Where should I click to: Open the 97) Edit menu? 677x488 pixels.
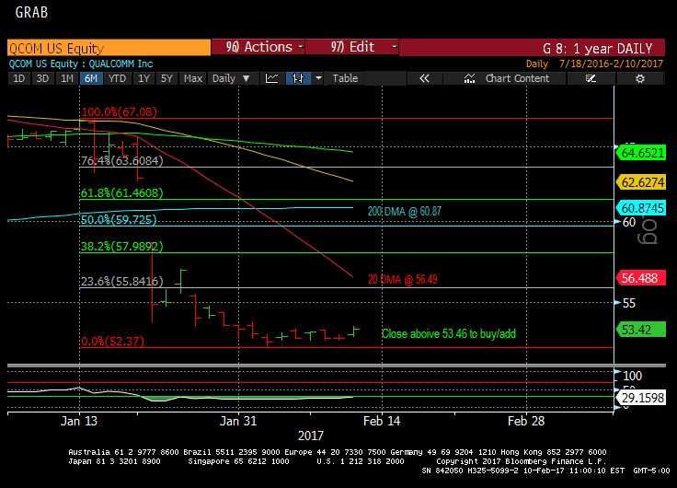tap(352, 47)
